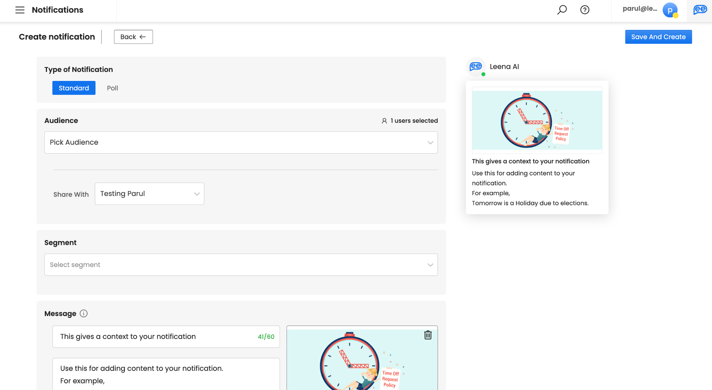Delete the uploaded image with the trash icon
The height and width of the screenshot is (390, 712).
tap(428, 335)
